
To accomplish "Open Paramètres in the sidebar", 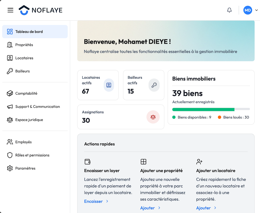I will [35, 168].
